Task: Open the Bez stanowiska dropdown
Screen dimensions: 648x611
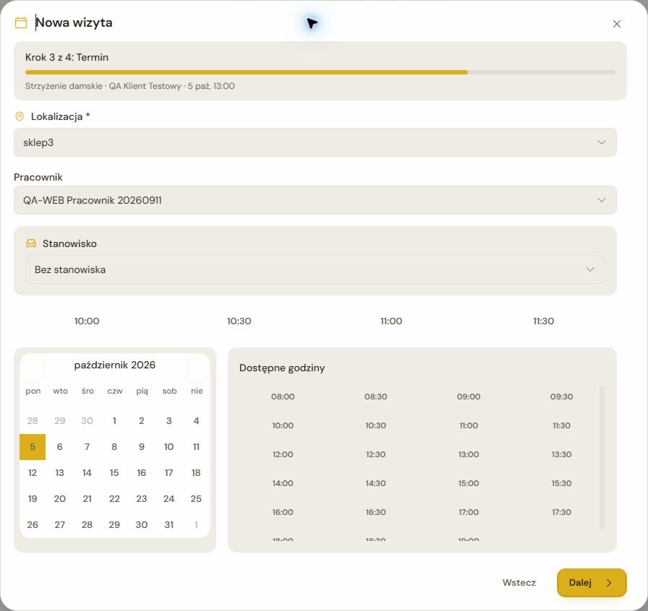Action: pos(315,269)
